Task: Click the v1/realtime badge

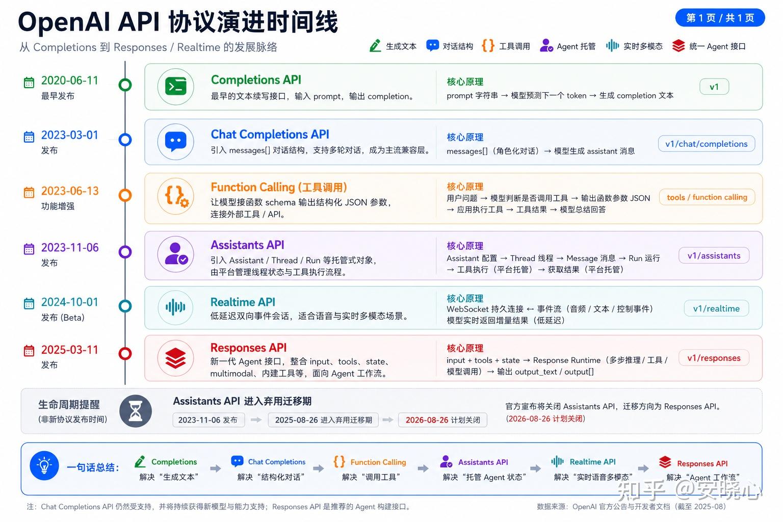Action: coord(716,308)
